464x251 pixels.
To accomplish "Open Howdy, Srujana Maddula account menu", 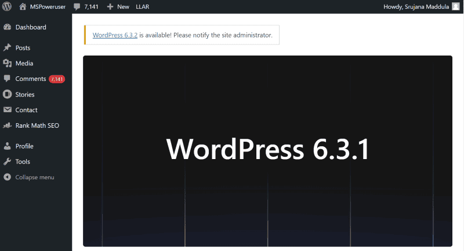I will [416, 6].
